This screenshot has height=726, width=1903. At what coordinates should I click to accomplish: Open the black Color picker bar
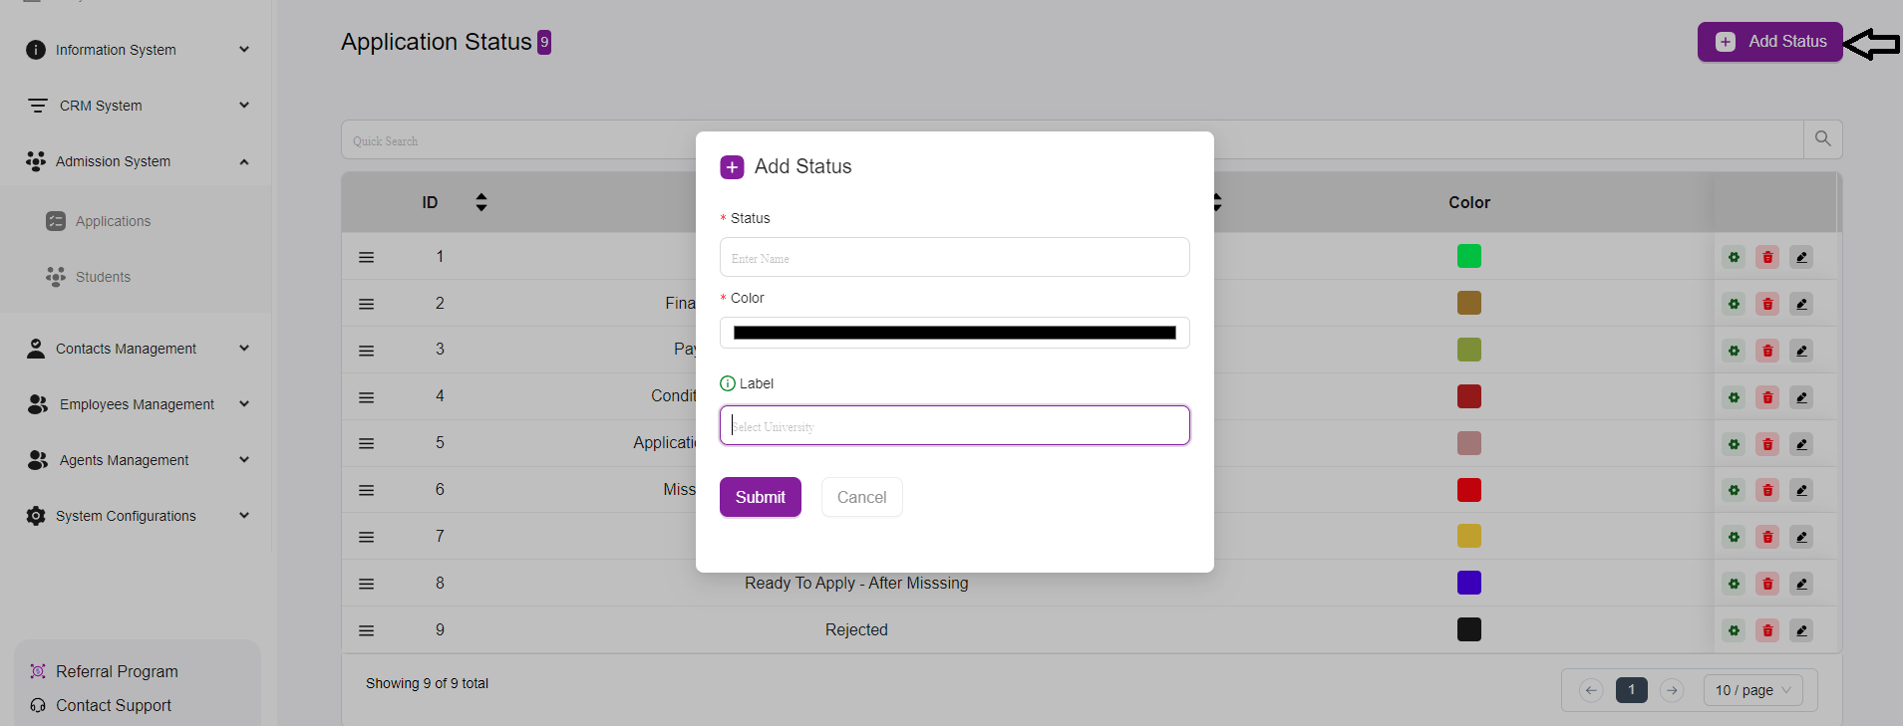954,333
